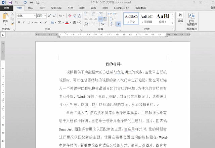Toggle superscript formatting

click(x=46, y=23)
